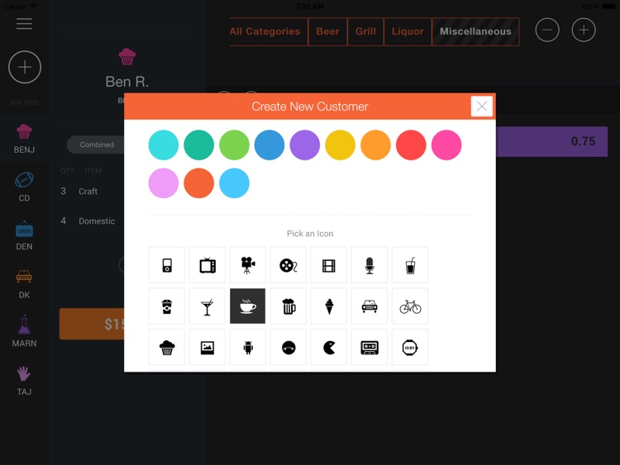Click the minus circle button

click(547, 30)
